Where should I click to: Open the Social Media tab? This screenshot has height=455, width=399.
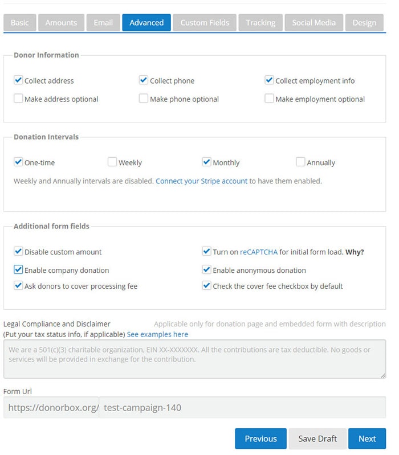[x=314, y=23]
